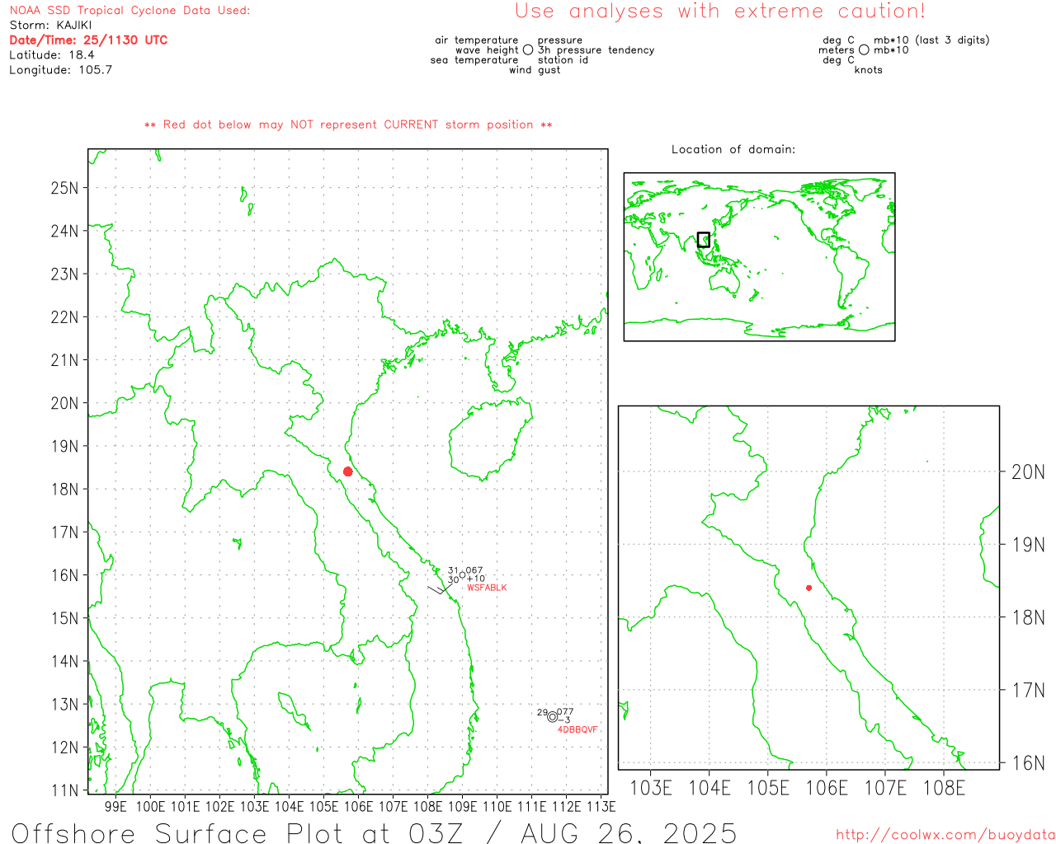This screenshot has height=844, width=1056.
Task: Click the '3h pressure tendency' legend label
Action: pyautogui.click(x=596, y=50)
